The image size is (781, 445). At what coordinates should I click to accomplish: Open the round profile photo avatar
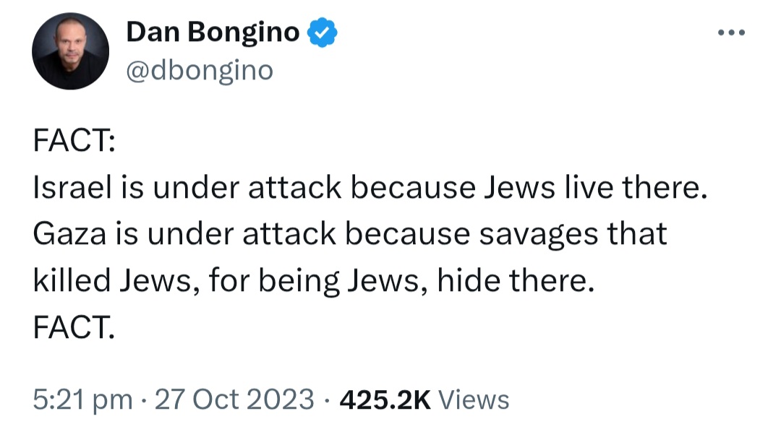coord(70,51)
